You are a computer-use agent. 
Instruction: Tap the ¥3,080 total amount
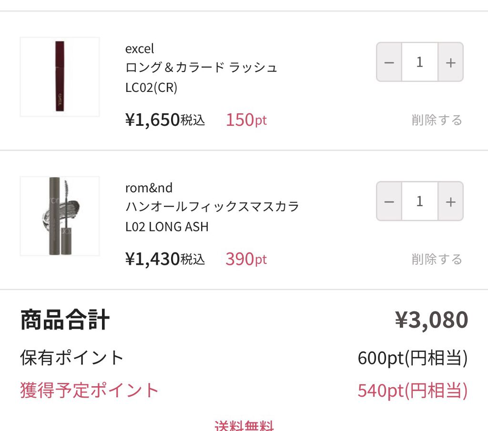coord(431,320)
